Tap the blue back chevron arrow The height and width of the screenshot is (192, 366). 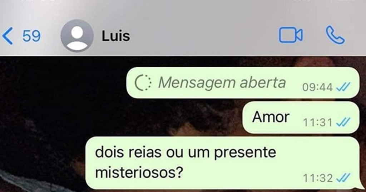pos(8,36)
